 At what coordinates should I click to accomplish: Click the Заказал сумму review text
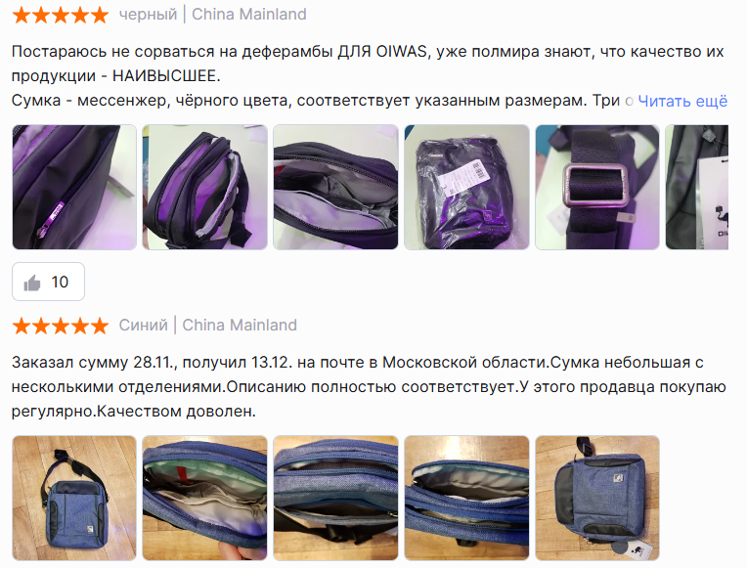click(x=369, y=386)
